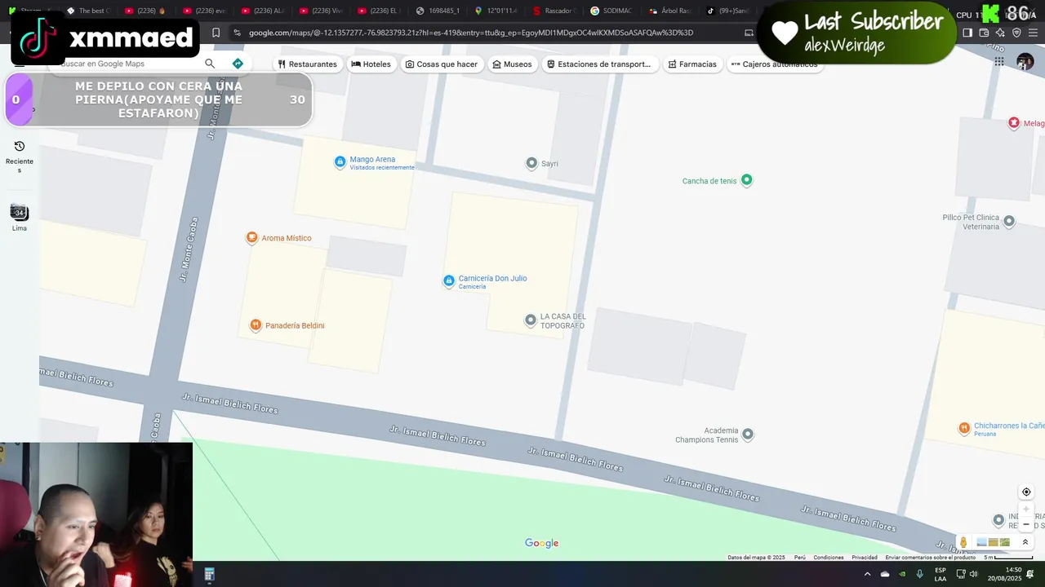Filter map by Farmacias
This screenshot has width=1045, height=587.
tap(692, 64)
